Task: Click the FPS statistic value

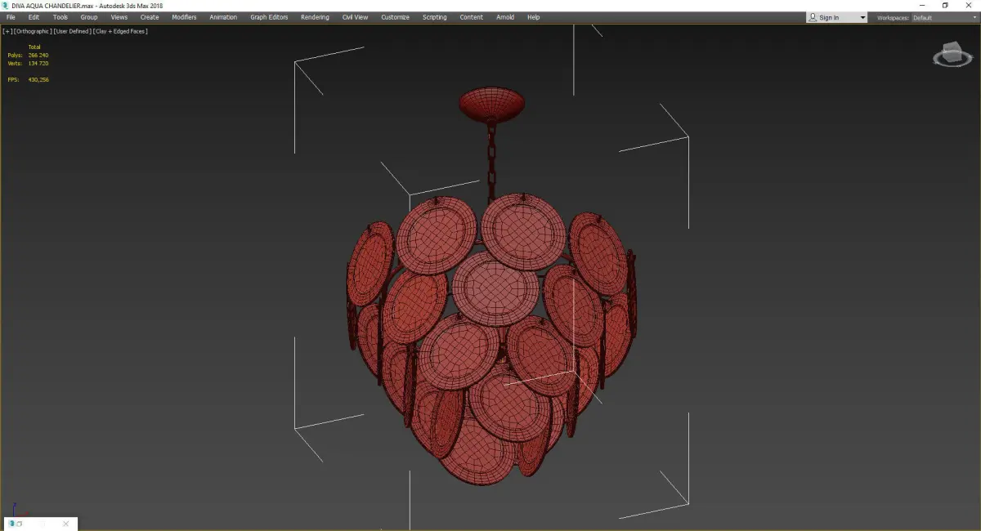Action: [38, 80]
